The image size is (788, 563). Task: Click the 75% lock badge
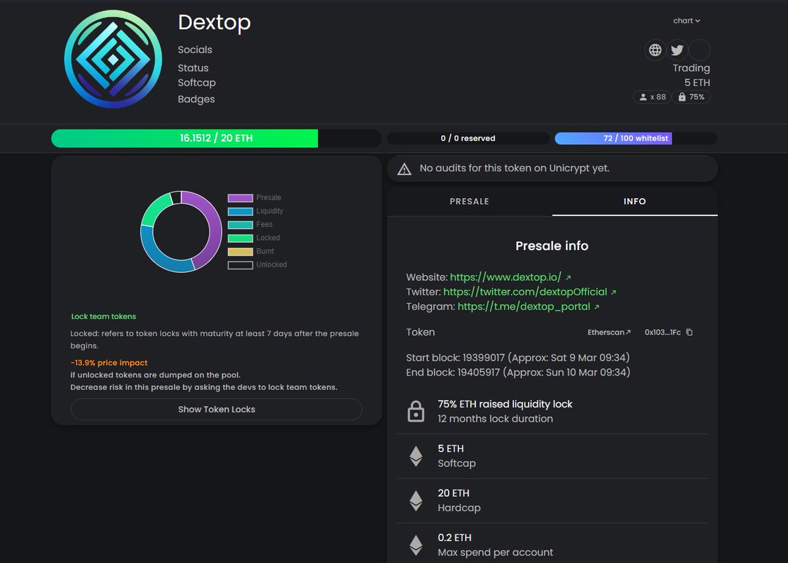691,97
